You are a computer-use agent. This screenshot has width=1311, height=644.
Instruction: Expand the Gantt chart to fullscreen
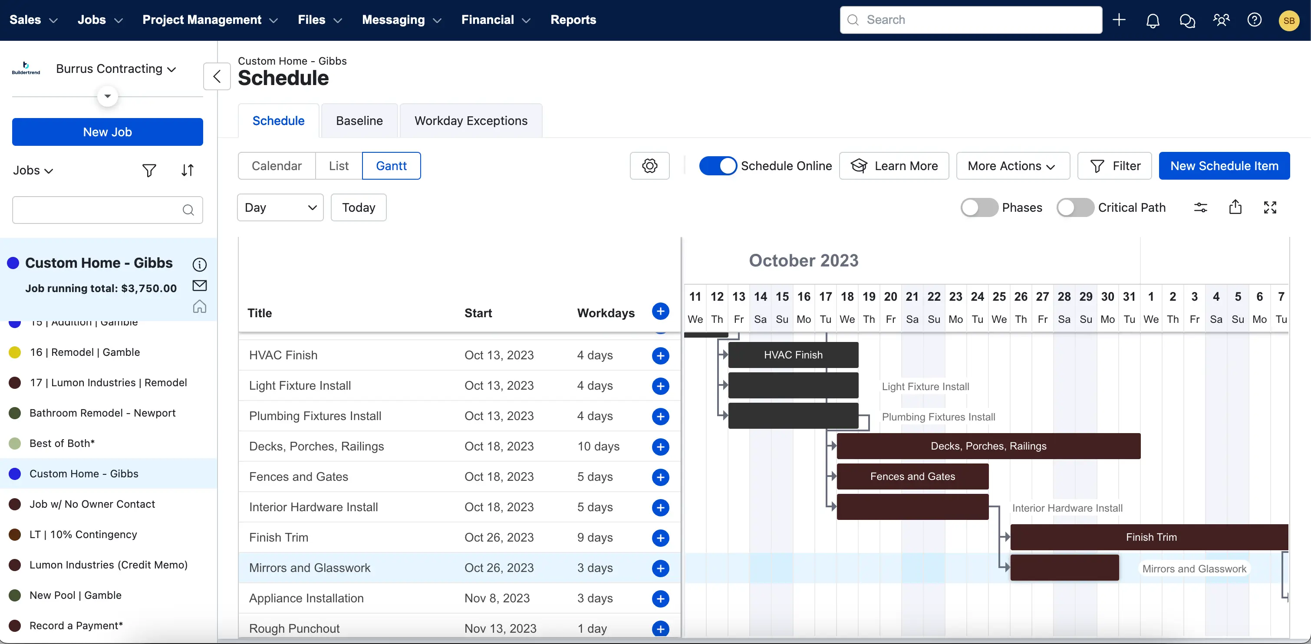point(1270,207)
